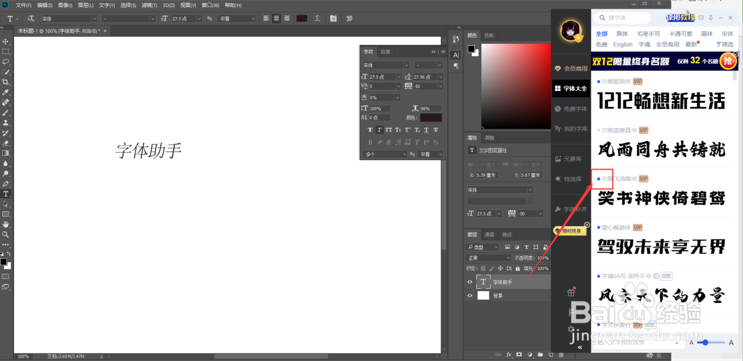This screenshot has height=361, width=743.
Task: Open the 筛选 filter button
Action: click(x=725, y=45)
